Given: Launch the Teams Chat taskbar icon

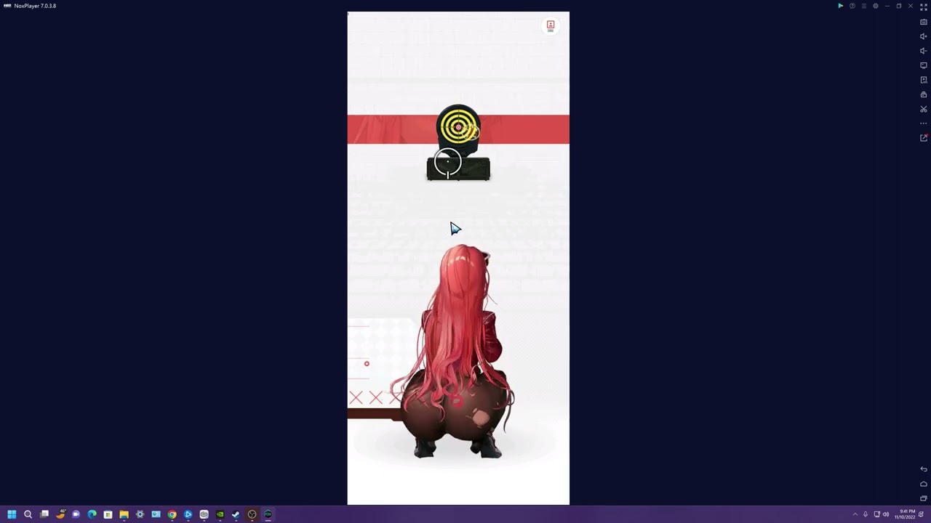Looking at the screenshot, I should click(76, 514).
